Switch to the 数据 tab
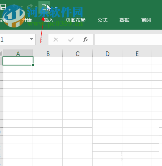This screenshot has height=166, width=162. 124,20
